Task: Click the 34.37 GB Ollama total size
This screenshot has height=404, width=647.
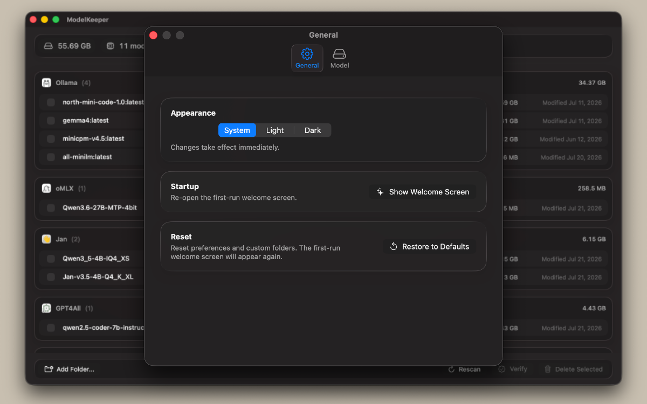Action: tap(592, 83)
